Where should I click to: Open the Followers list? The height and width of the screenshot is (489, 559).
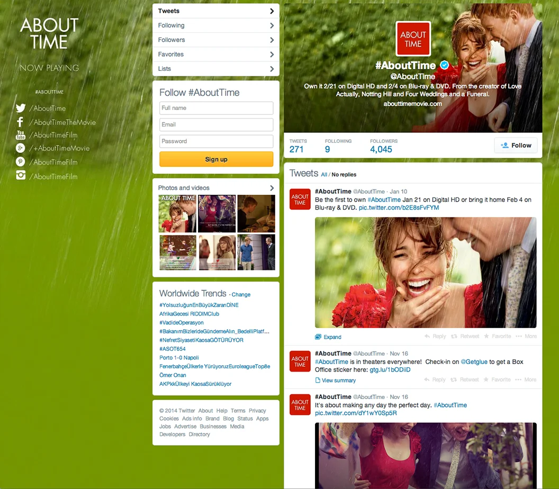(x=216, y=40)
